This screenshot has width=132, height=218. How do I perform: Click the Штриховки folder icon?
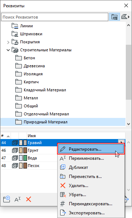pyautogui.click(x=15, y=34)
